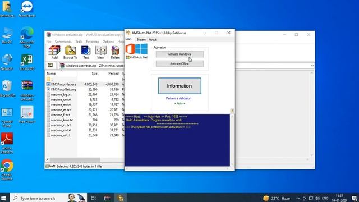The width and height of the screenshot is (359, 202).
Task: Open the File menu in WinRAR
Action: [x=49, y=42]
